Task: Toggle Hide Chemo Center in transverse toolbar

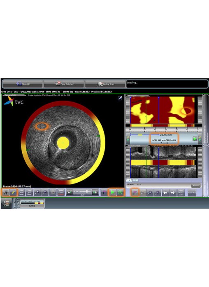Action: coord(21,193)
